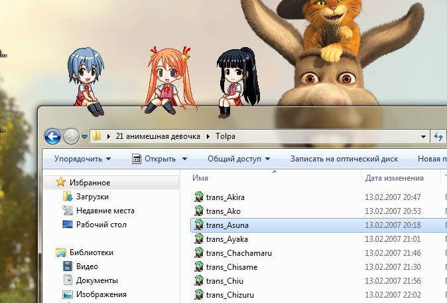Click Записать на оптический диск

pyautogui.click(x=344, y=159)
